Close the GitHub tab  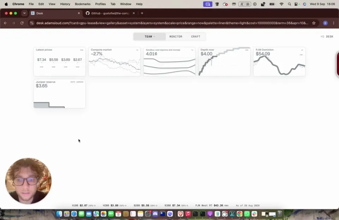pos(133,13)
